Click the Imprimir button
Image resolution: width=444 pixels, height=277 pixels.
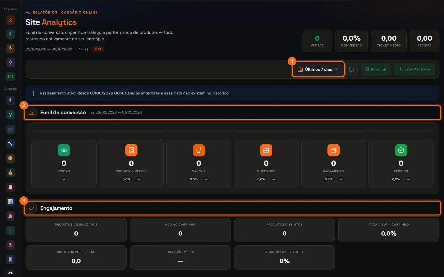click(x=376, y=69)
